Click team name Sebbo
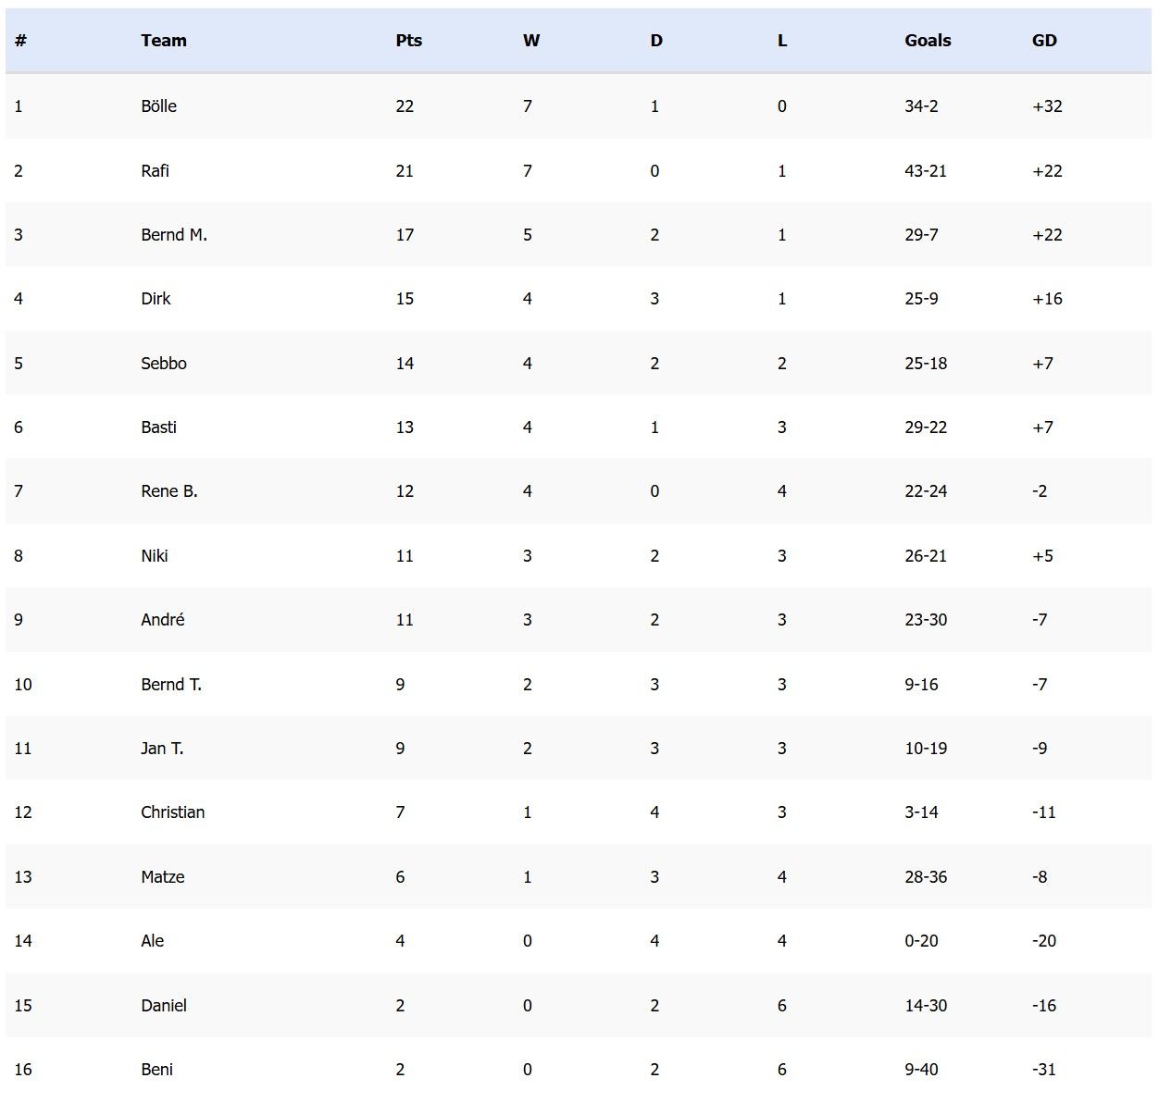 [164, 364]
